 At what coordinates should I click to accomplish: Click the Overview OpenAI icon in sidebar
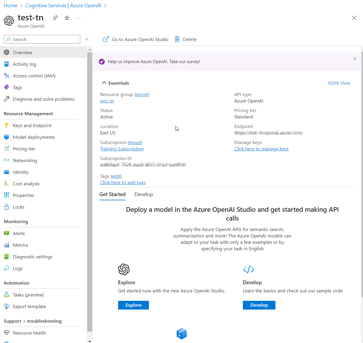7,52
